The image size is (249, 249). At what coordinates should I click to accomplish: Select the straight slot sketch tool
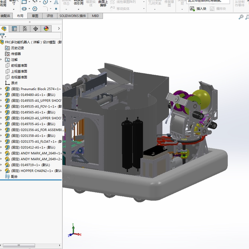coord(24,8)
